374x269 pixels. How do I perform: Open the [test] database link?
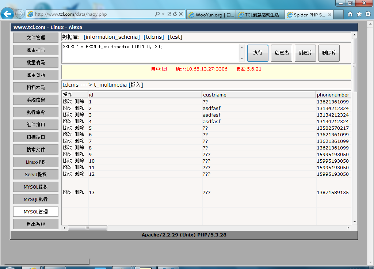point(175,37)
